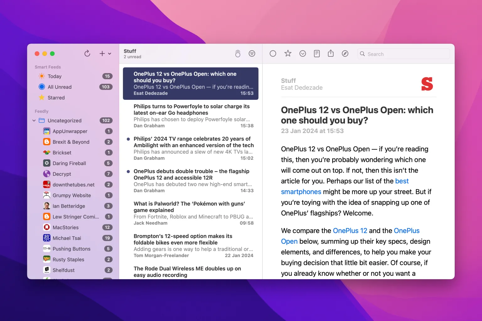
Task: Open the article in the default browser
Action: (x=345, y=53)
